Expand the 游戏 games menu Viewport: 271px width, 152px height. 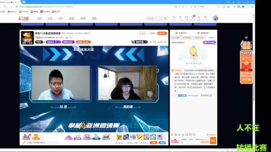click(x=83, y=19)
